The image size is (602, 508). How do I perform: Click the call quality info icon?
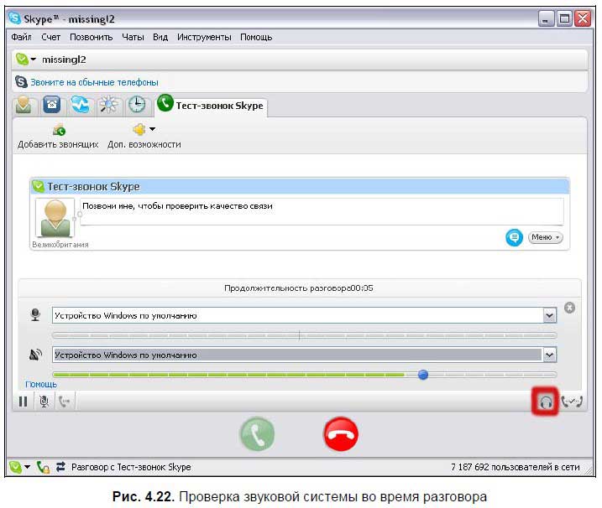pos(572,402)
